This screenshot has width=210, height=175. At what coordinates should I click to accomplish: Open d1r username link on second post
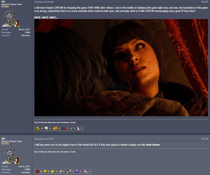tap(3, 139)
